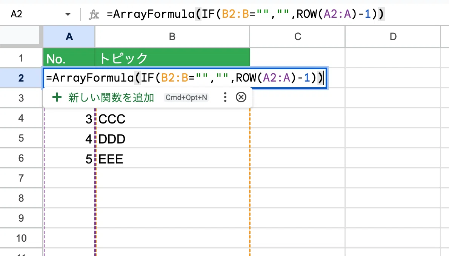Screen dimensions: 449x256
Task: Select column B header
Action: (x=172, y=36)
